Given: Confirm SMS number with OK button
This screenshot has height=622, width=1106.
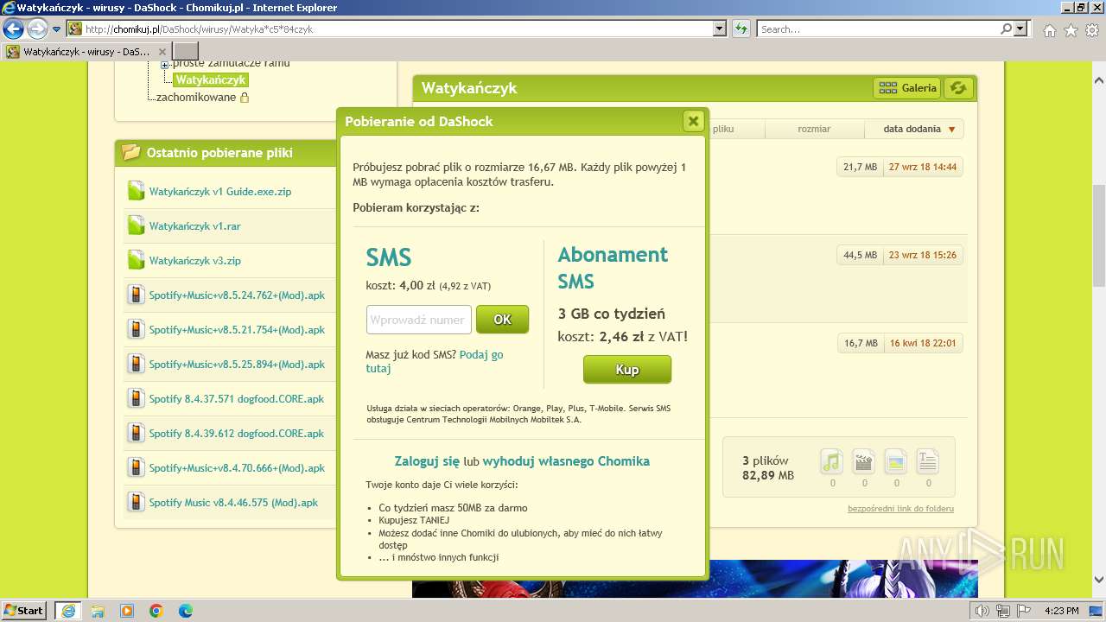Looking at the screenshot, I should (502, 320).
